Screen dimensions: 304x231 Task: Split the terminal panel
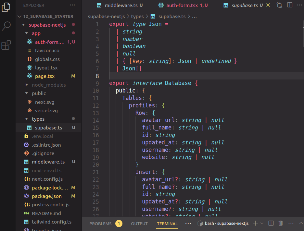pos(271,223)
